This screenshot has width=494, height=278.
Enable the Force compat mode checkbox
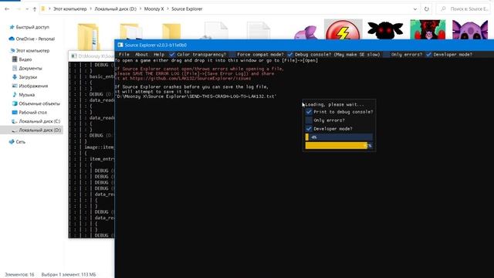(232, 55)
